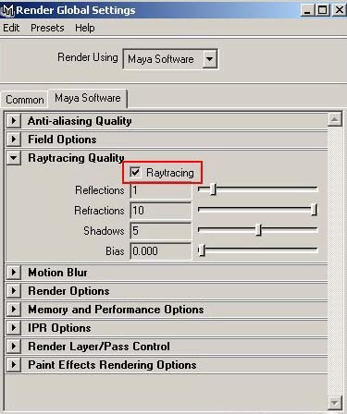This screenshot has height=414, width=347.
Task: Click the Refractions slider handle
Action: pyautogui.click(x=314, y=210)
